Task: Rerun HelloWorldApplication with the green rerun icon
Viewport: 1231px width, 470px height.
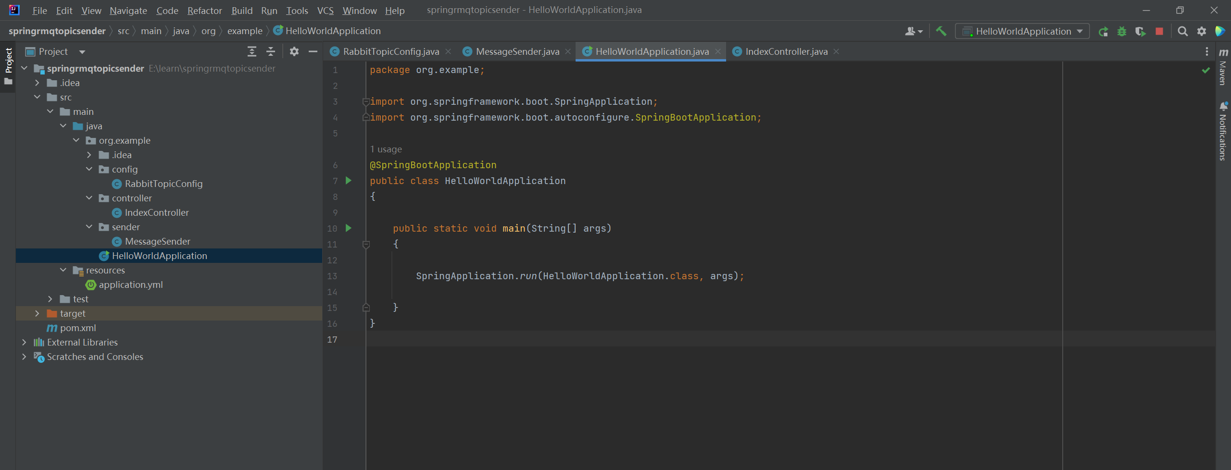Action: [x=1103, y=32]
